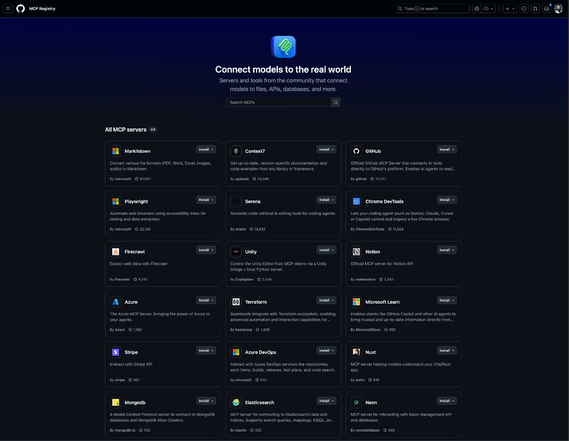The width and height of the screenshot is (569, 441).
Task: Click the Nuxt server avatar icon
Action: [x=356, y=352]
